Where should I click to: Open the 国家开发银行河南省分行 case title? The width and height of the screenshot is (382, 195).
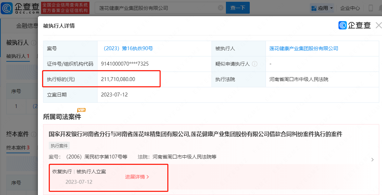click(195, 134)
